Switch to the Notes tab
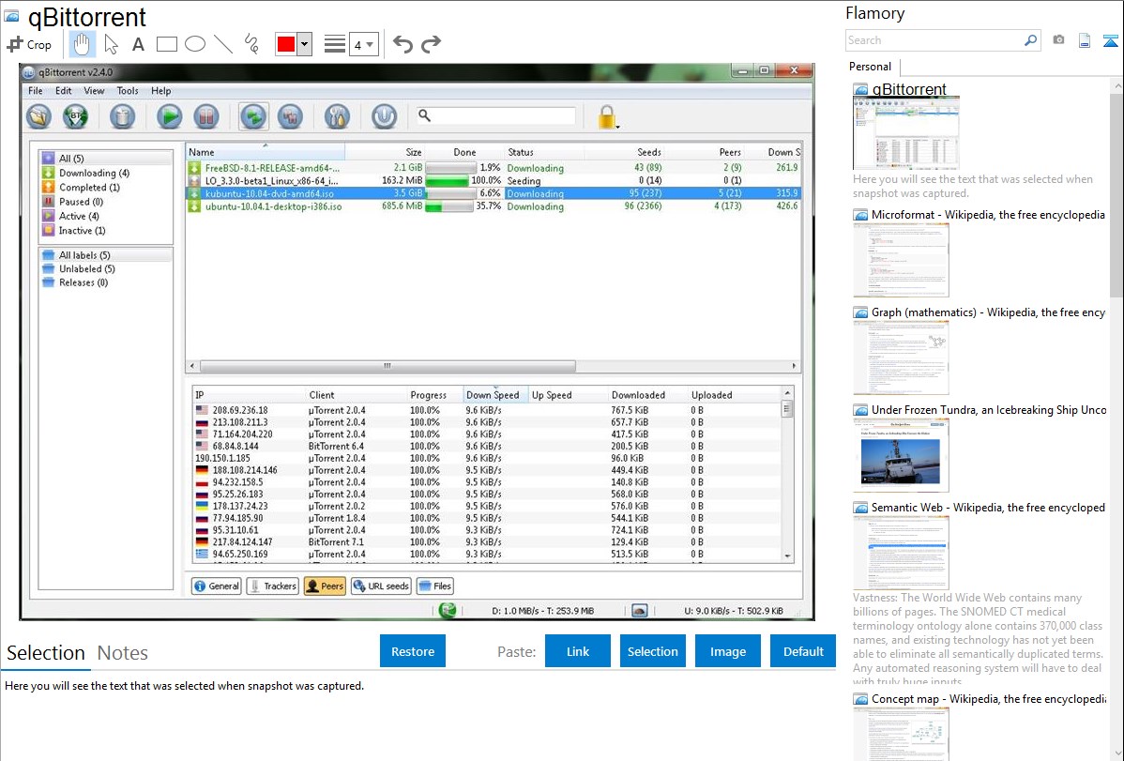 coord(123,653)
